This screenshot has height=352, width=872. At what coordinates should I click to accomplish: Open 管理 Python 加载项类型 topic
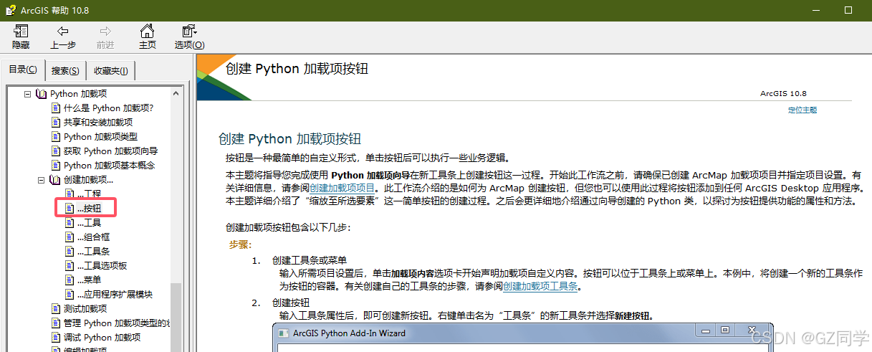coord(117,323)
